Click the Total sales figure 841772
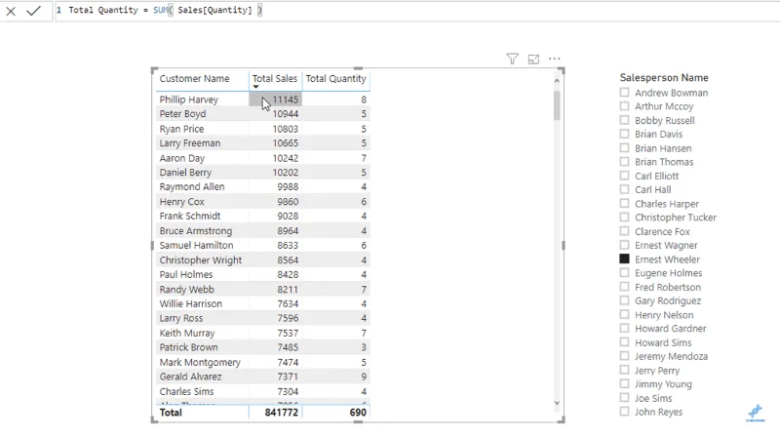The image size is (780, 438). [282, 413]
